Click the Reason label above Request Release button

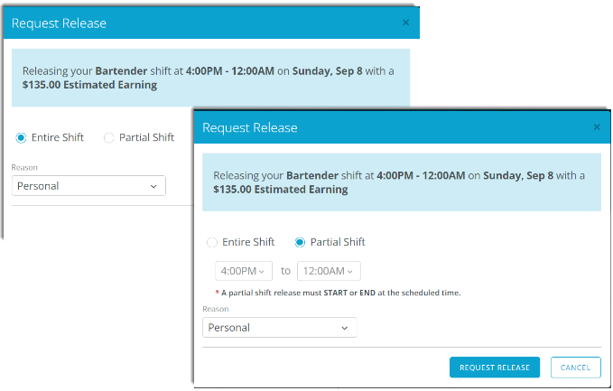[x=216, y=309]
